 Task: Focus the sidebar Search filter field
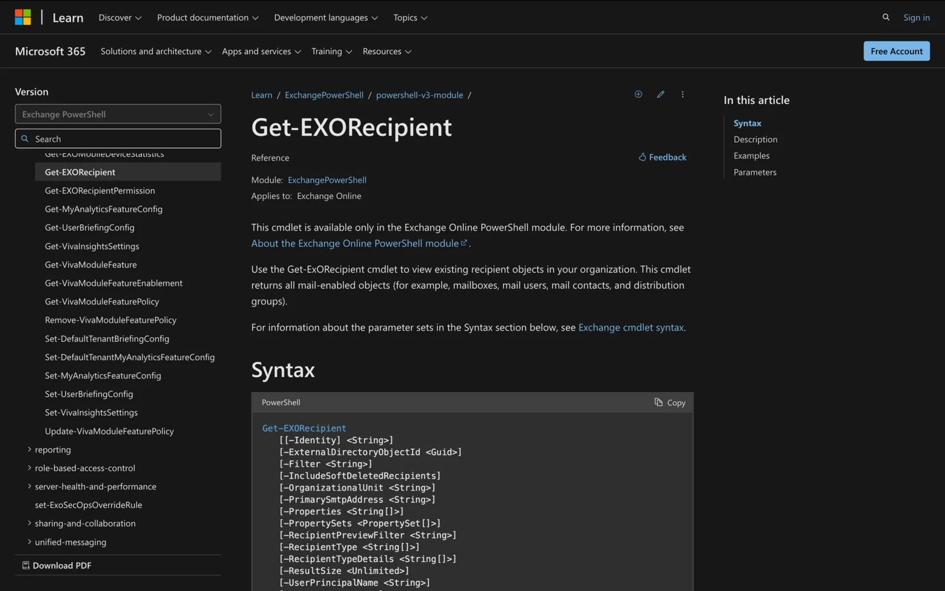pyautogui.click(x=118, y=139)
